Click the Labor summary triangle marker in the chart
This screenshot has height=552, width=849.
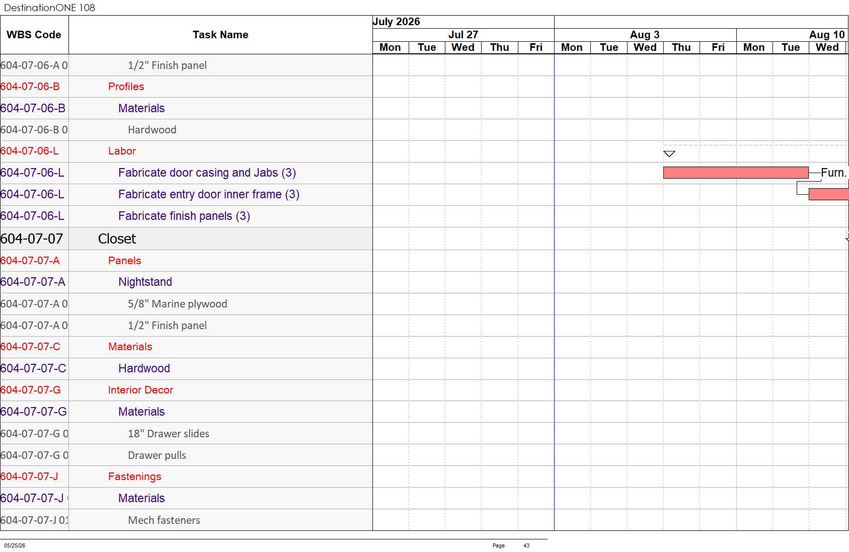click(669, 154)
